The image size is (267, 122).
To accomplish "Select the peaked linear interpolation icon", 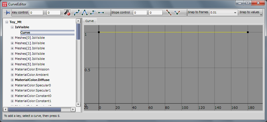I will pos(85,13).
